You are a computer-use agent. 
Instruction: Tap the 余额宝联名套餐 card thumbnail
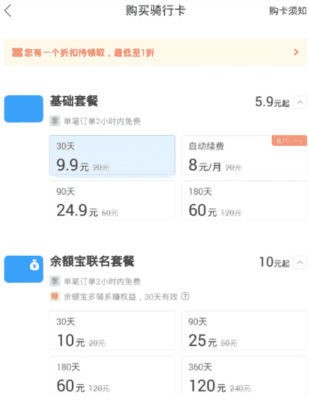(x=24, y=269)
